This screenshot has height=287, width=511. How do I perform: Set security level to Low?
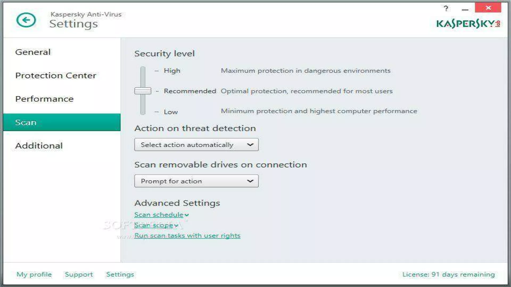coord(171,112)
